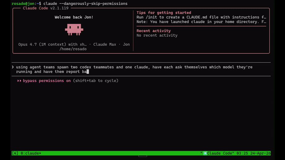Click the "Welcome back Jon!" greeting
Viewport: 285px width, 160px height.
[74, 17]
